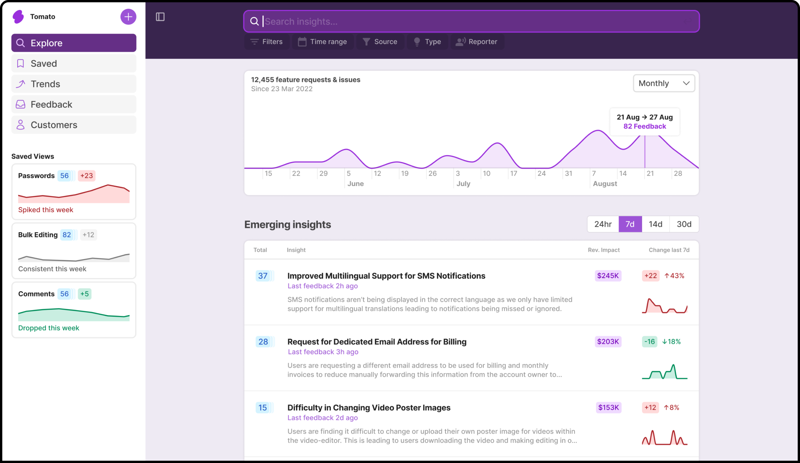Click '12,455 feature requests & issues' heading
The width and height of the screenshot is (800, 463).
click(x=306, y=80)
